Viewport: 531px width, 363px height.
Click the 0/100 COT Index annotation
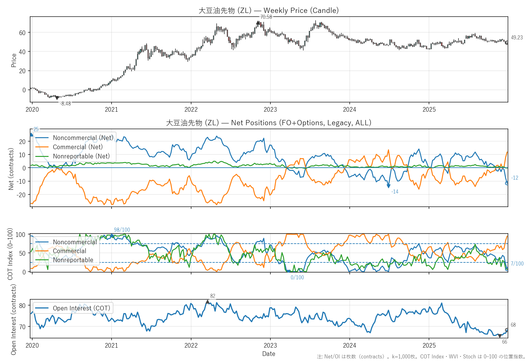(297, 277)
